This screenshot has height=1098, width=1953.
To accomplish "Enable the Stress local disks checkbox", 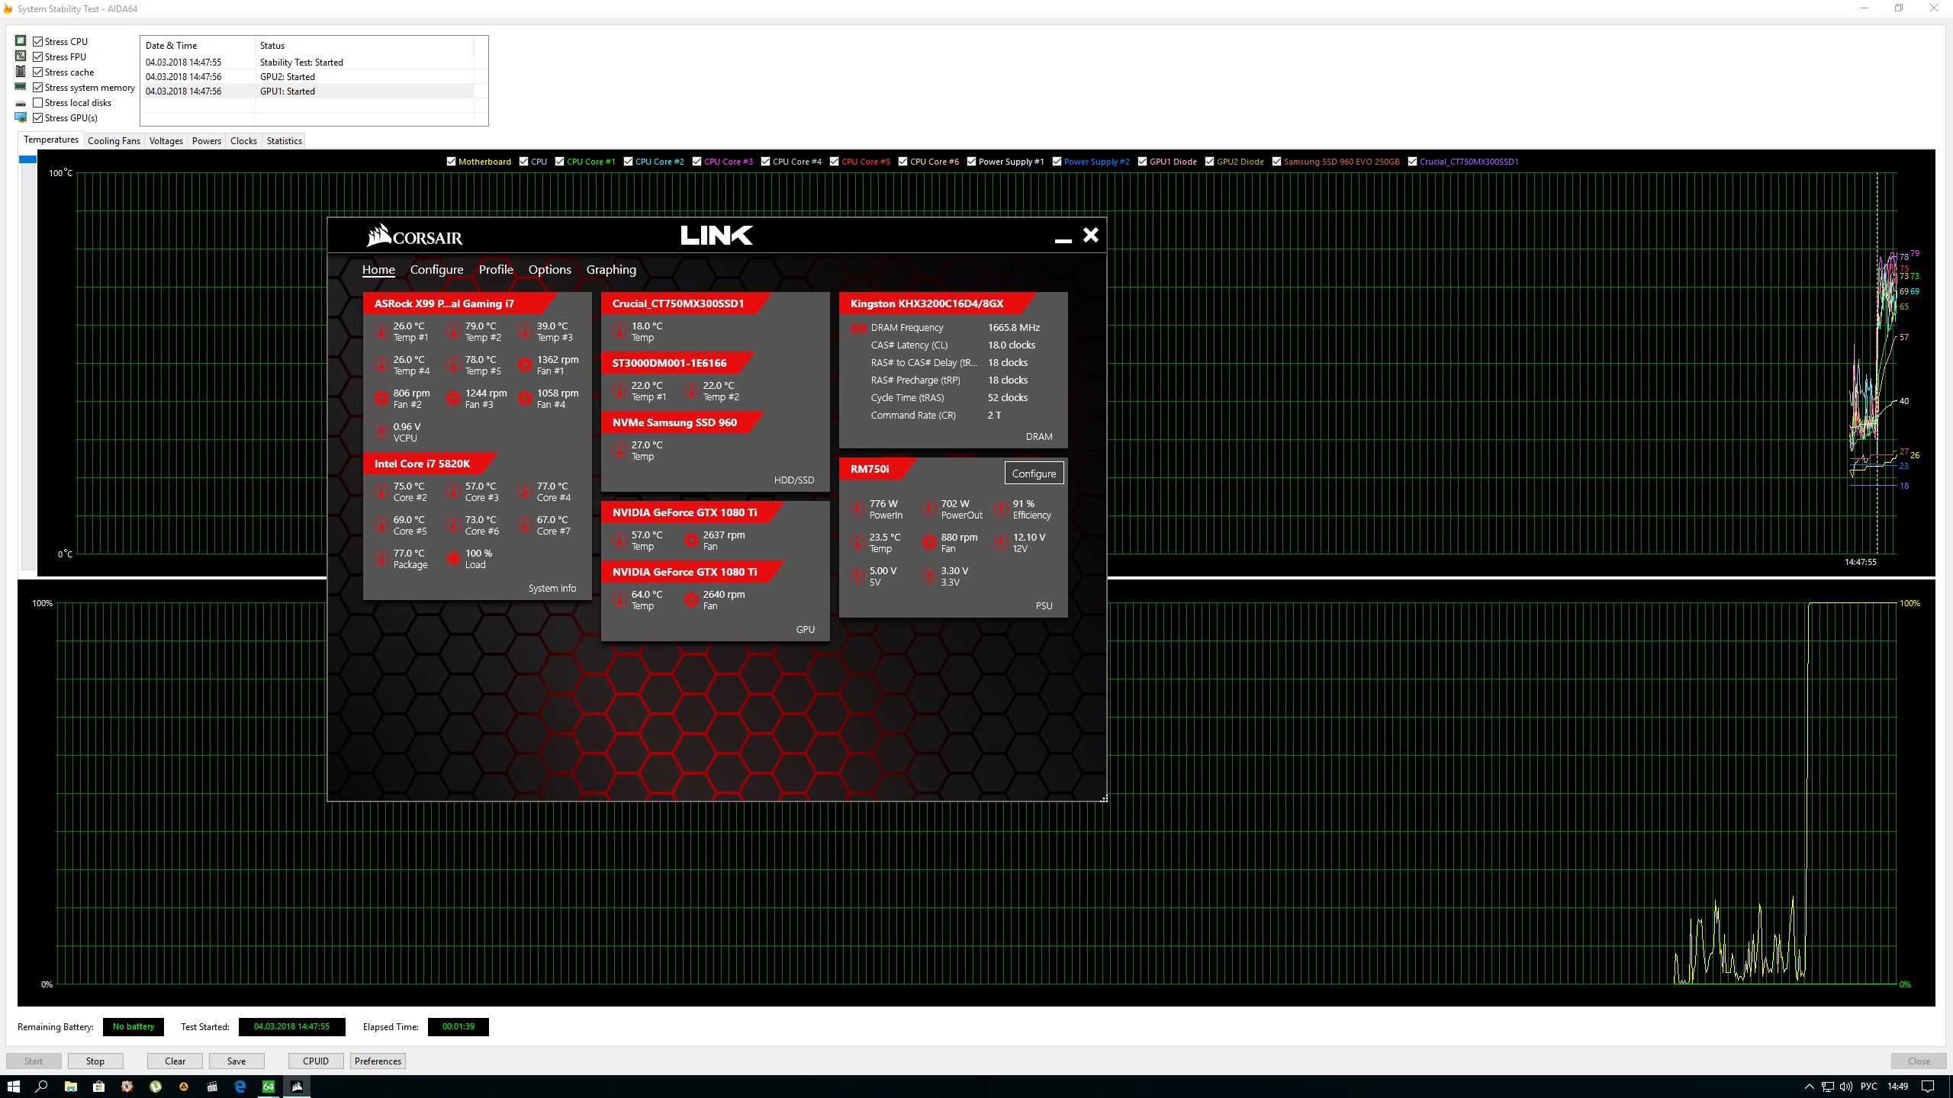I will click(38, 103).
